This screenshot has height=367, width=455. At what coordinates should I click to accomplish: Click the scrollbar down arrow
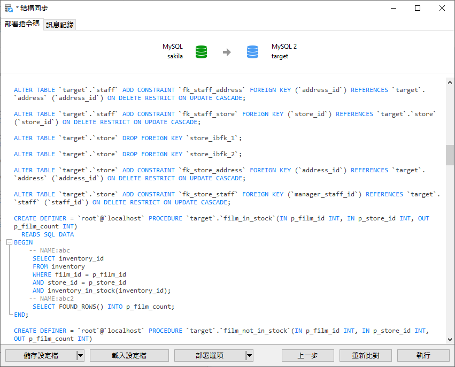coord(449,339)
